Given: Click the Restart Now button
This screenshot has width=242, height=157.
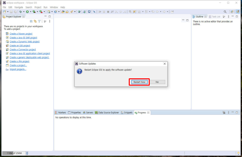Looking at the screenshot, I should [x=139, y=82].
